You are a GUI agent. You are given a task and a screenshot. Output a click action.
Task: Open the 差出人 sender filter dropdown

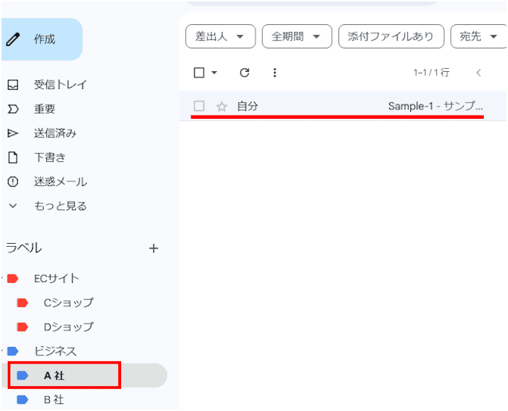pyautogui.click(x=220, y=36)
